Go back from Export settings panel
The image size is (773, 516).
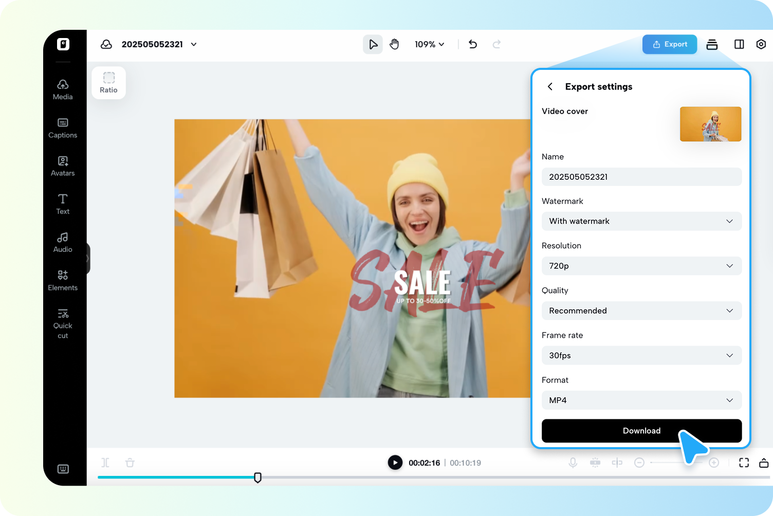(x=550, y=86)
